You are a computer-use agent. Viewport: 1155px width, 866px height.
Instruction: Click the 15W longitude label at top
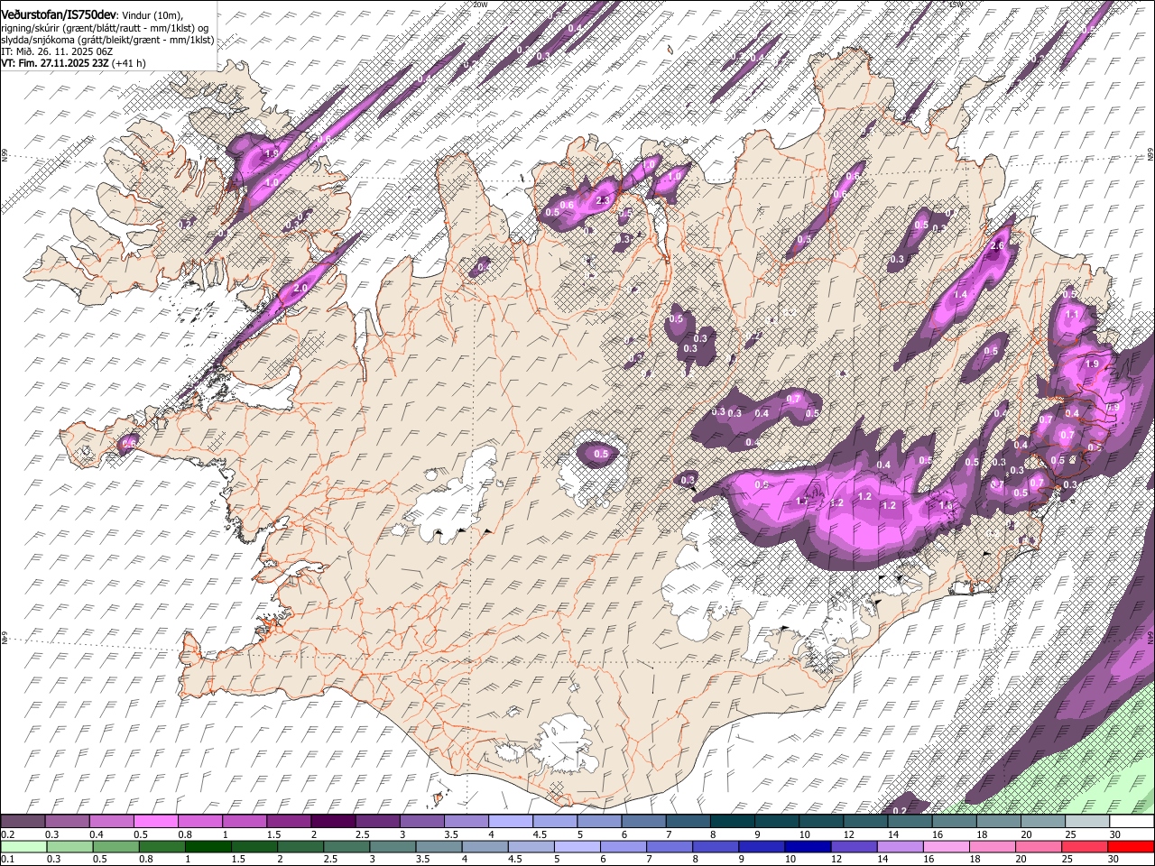pos(956,5)
